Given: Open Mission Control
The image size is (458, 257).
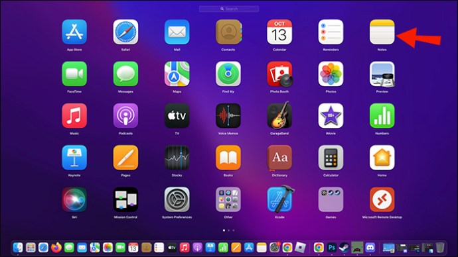Looking at the screenshot, I should (x=125, y=199).
